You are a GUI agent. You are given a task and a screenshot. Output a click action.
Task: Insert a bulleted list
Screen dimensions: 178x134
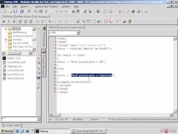click(43, 22)
